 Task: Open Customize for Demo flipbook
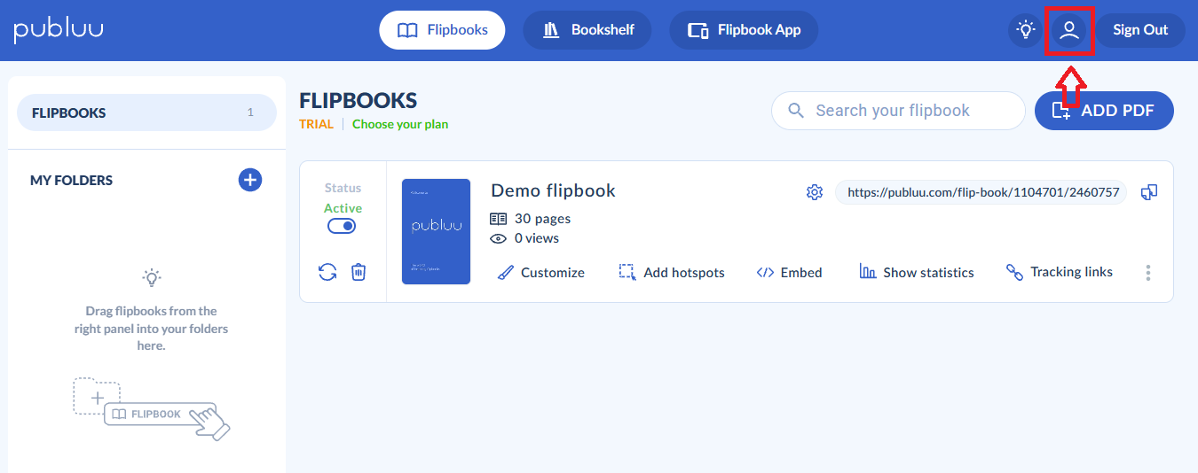540,272
